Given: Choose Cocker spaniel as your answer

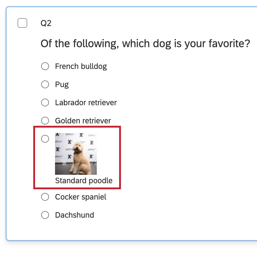Looking at the screenshot, I should point(45,197).
